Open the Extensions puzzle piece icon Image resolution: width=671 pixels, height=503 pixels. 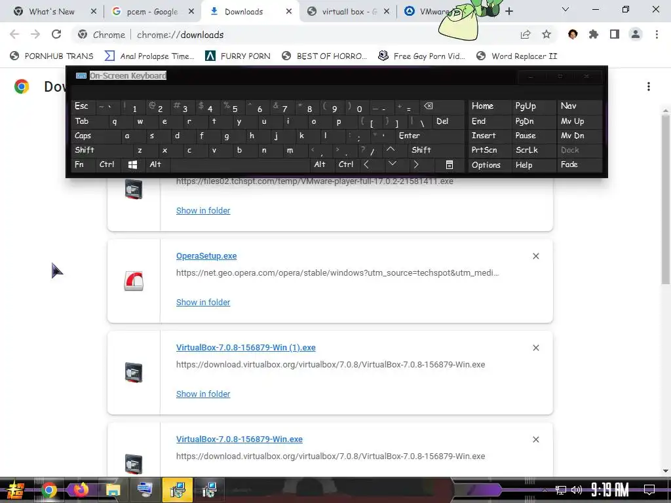click(x=594, y=34)
